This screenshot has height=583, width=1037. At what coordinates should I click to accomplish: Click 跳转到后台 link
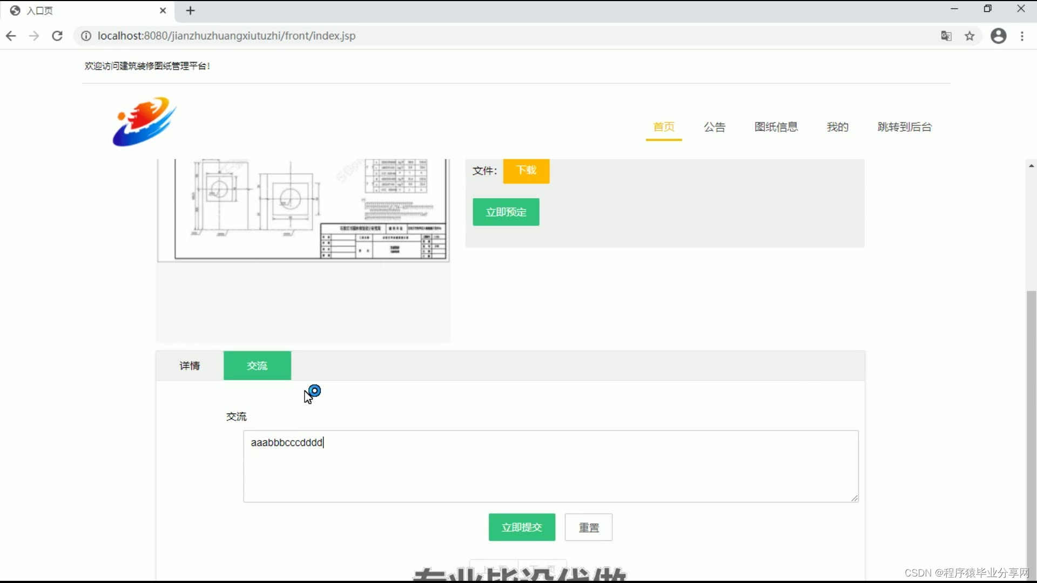pyautogui.click(x=905, y=127)
